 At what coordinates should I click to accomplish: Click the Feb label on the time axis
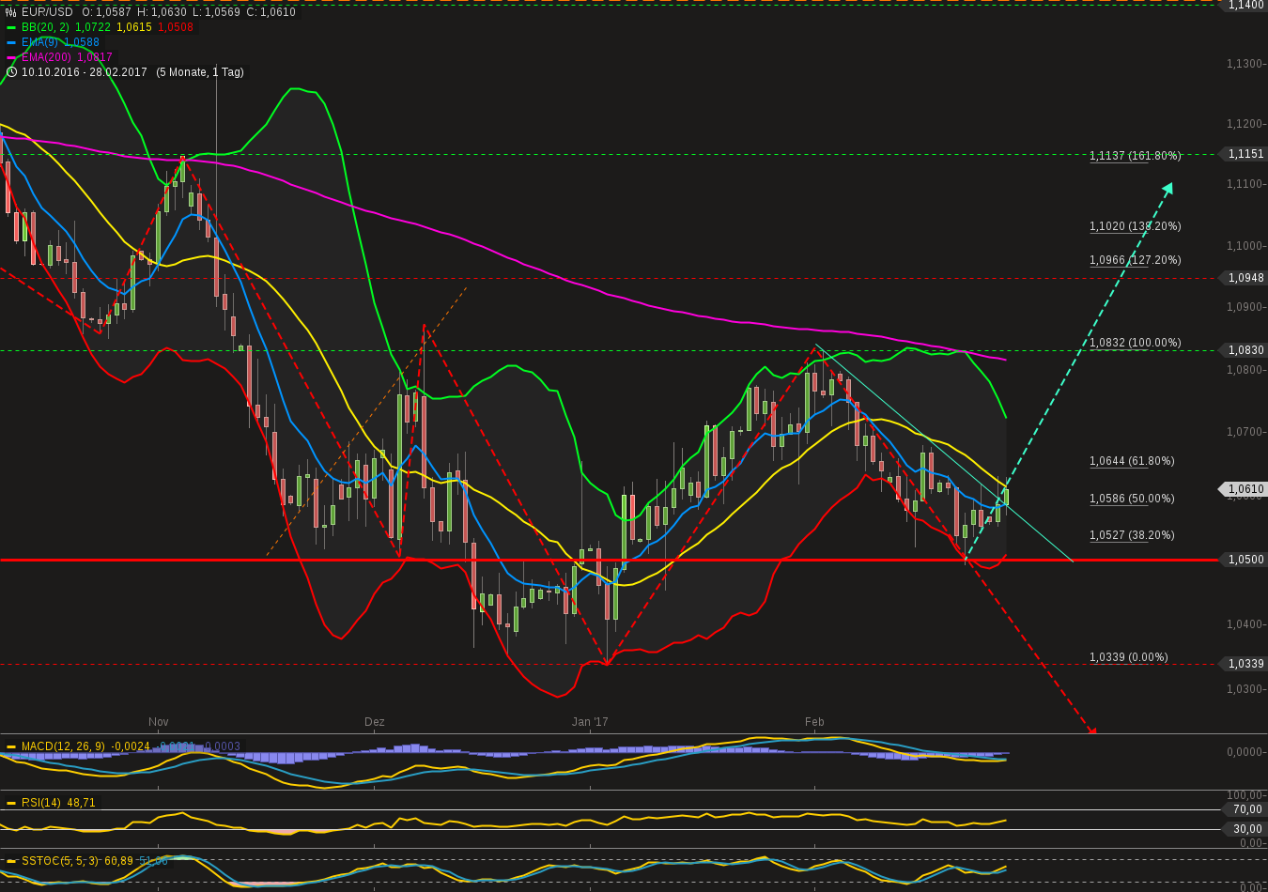pos(814,722)
